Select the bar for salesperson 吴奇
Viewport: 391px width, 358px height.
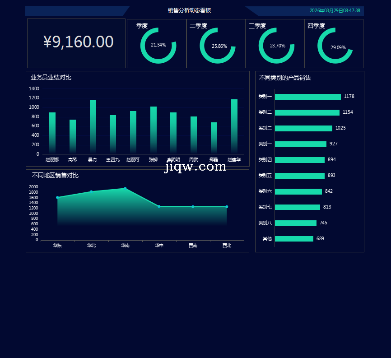tap(93, 126)
